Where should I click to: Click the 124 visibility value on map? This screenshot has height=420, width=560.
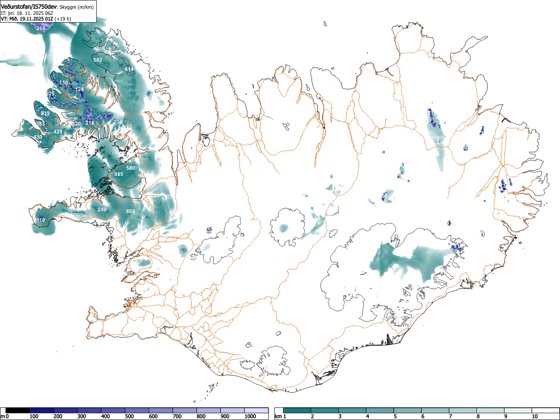tap(79, 89)
